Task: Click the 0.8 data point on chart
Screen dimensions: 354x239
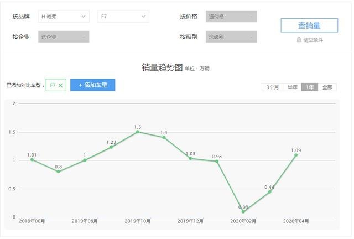Action: click(x=59, y=172)
